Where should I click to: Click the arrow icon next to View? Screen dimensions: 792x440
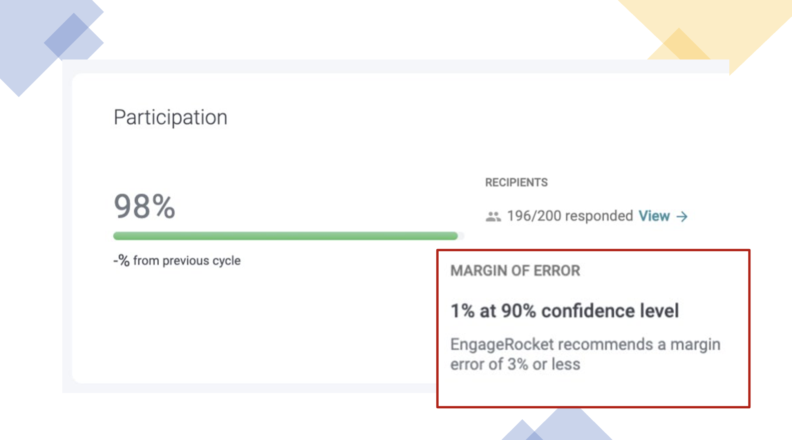[682, 216]
